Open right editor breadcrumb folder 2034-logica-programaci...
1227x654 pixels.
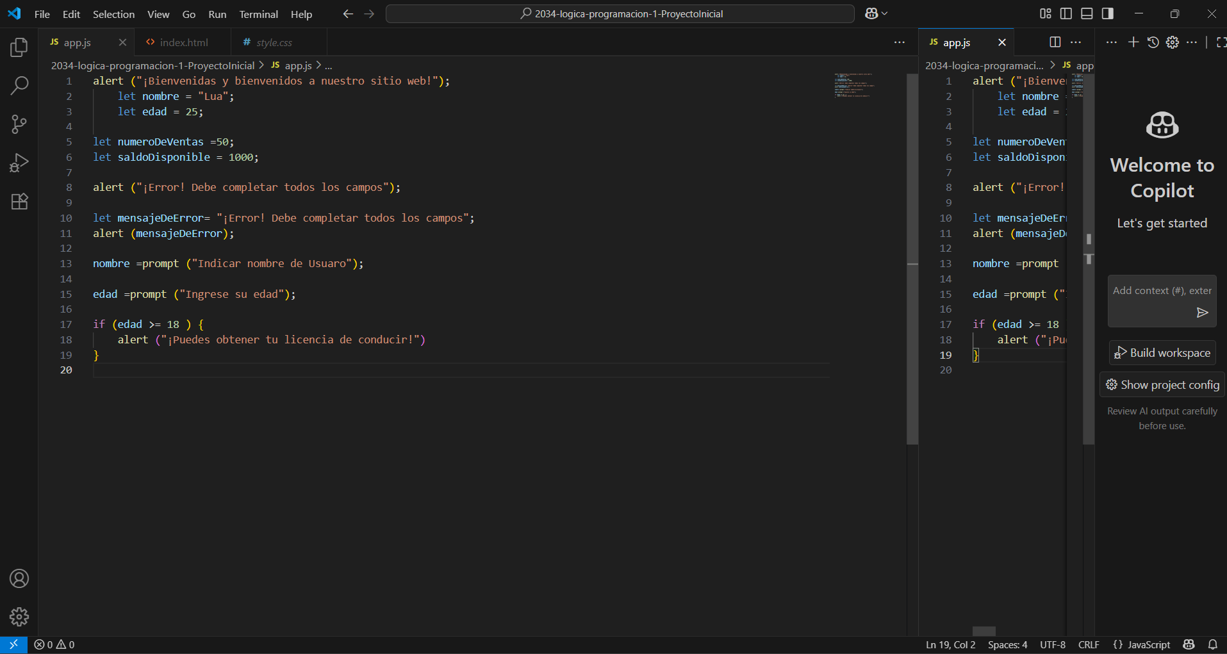click(x=984, y=65)
